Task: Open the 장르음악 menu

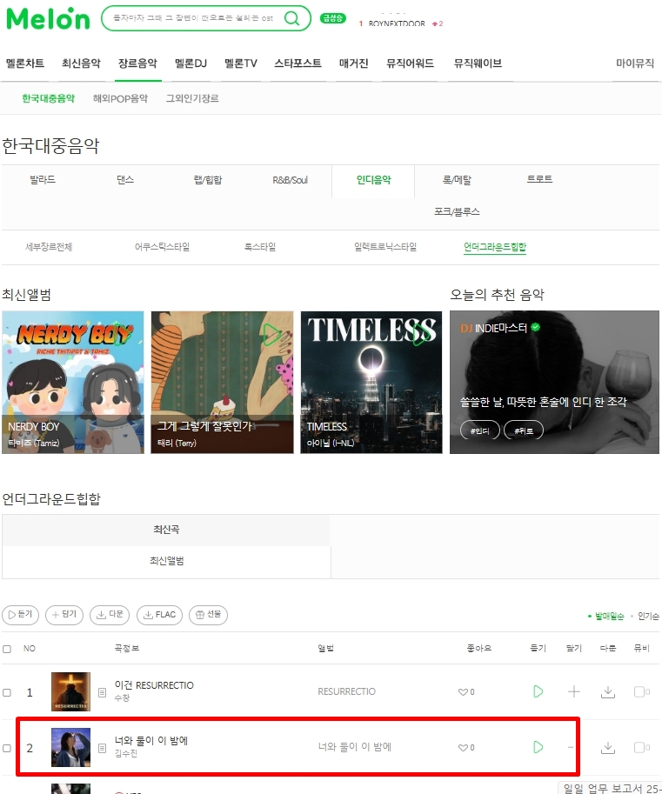Action: tap(137, 63)
